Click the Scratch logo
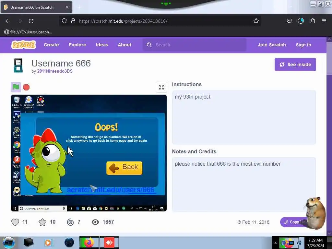 24,45
